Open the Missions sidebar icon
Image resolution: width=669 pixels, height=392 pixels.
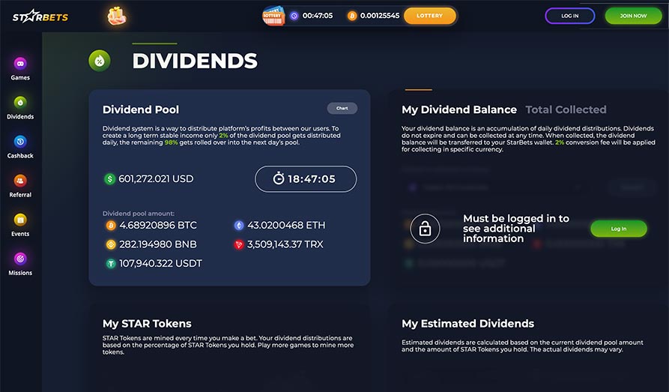tap(20, 259)
